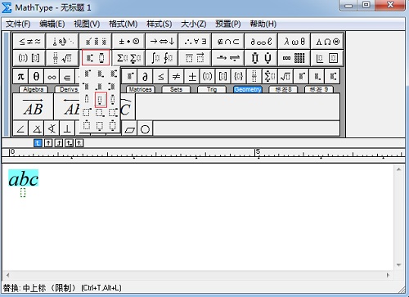Insert the plus-minus symbol from small bar

click(192, 77)
